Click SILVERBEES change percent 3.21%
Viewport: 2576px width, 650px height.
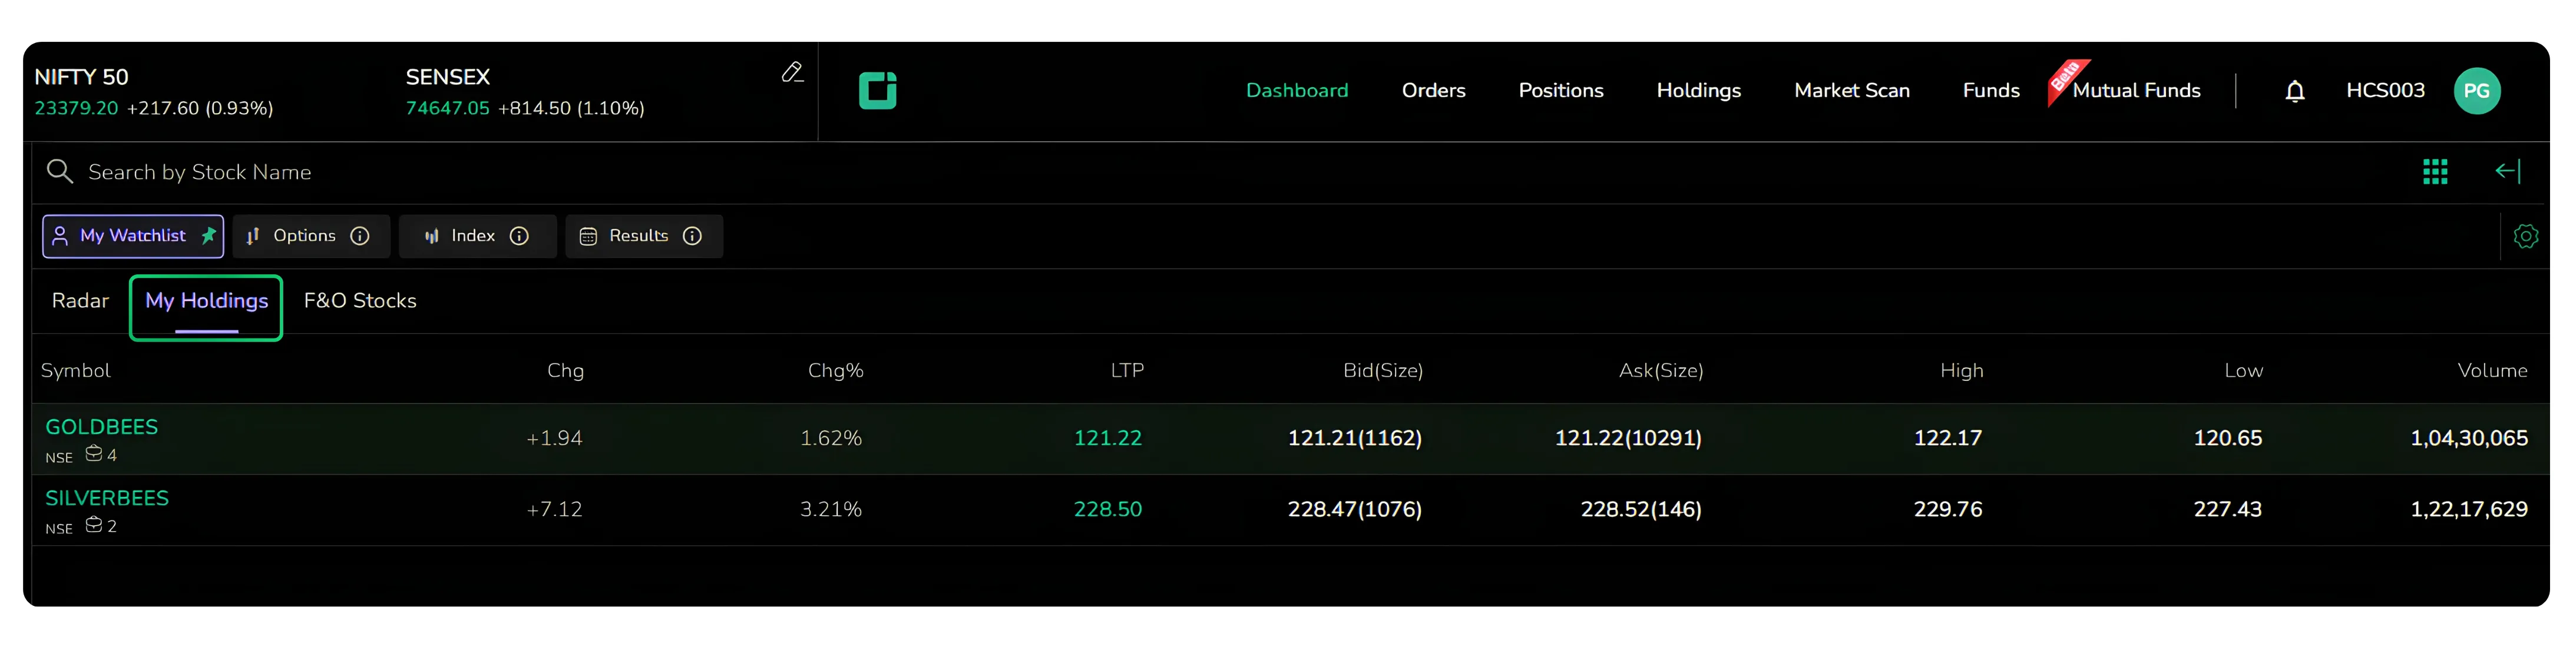pyautogui.click(x=830, y=509)
